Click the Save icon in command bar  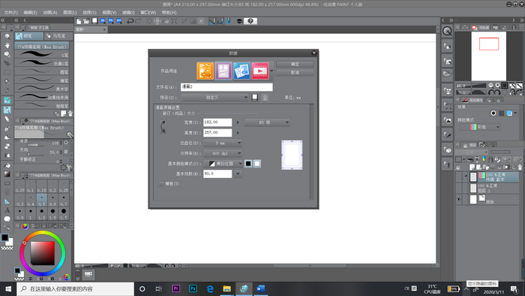click(x=94, y=21)
